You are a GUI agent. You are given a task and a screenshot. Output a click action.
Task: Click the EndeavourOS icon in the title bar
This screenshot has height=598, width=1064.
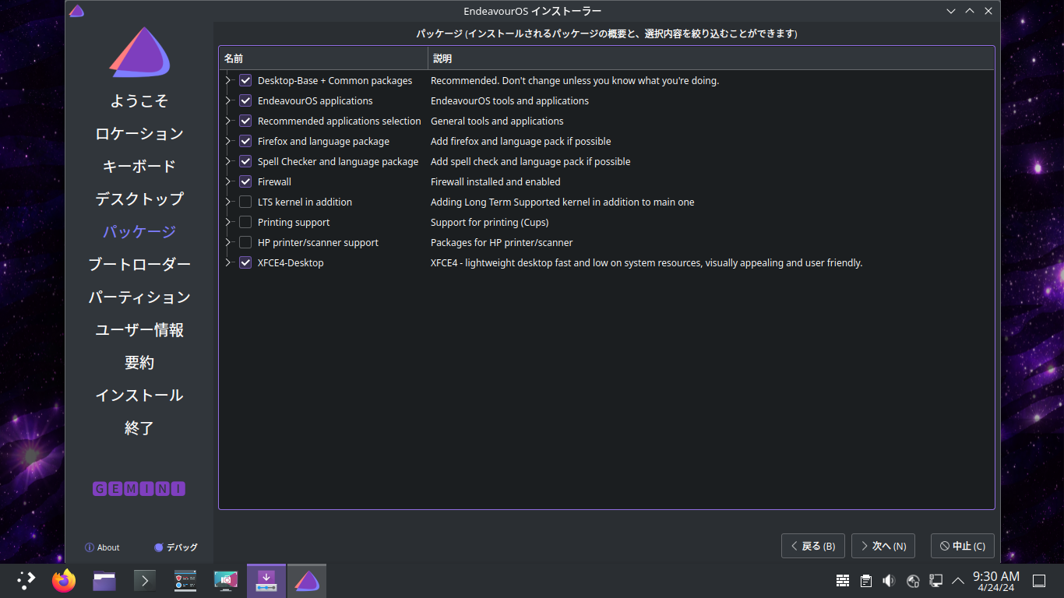coord(76,11)
